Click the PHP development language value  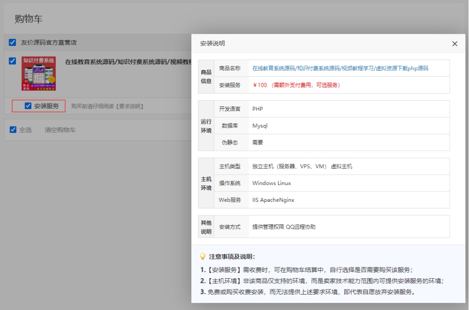pyautogui.click(x=257, y=109)
